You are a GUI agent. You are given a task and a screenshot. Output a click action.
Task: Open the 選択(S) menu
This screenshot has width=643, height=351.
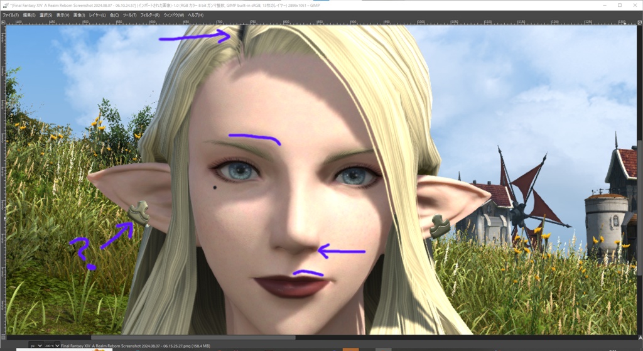[45, 15]
